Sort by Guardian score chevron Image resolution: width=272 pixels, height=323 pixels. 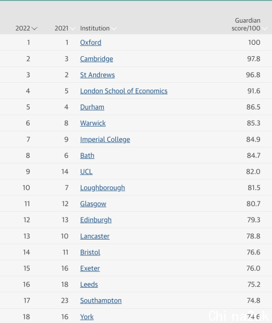(x=265, y=28)
